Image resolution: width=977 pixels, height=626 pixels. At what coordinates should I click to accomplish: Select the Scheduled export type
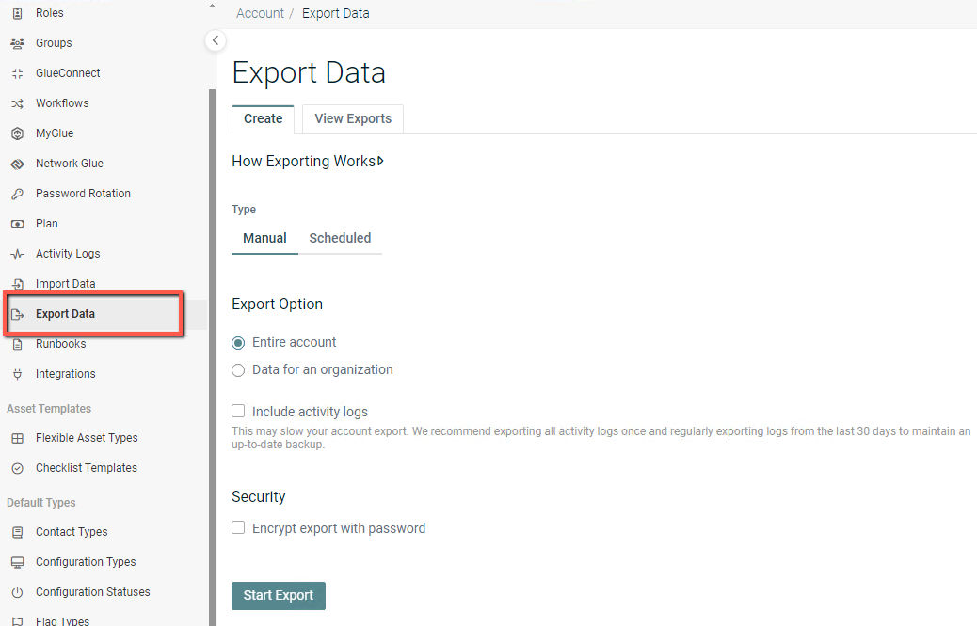340,238
